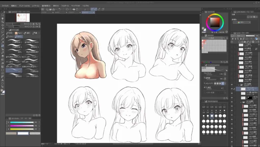Select the highlighted Brush tool
Screen dimensions: 260x147
(3, 46)
